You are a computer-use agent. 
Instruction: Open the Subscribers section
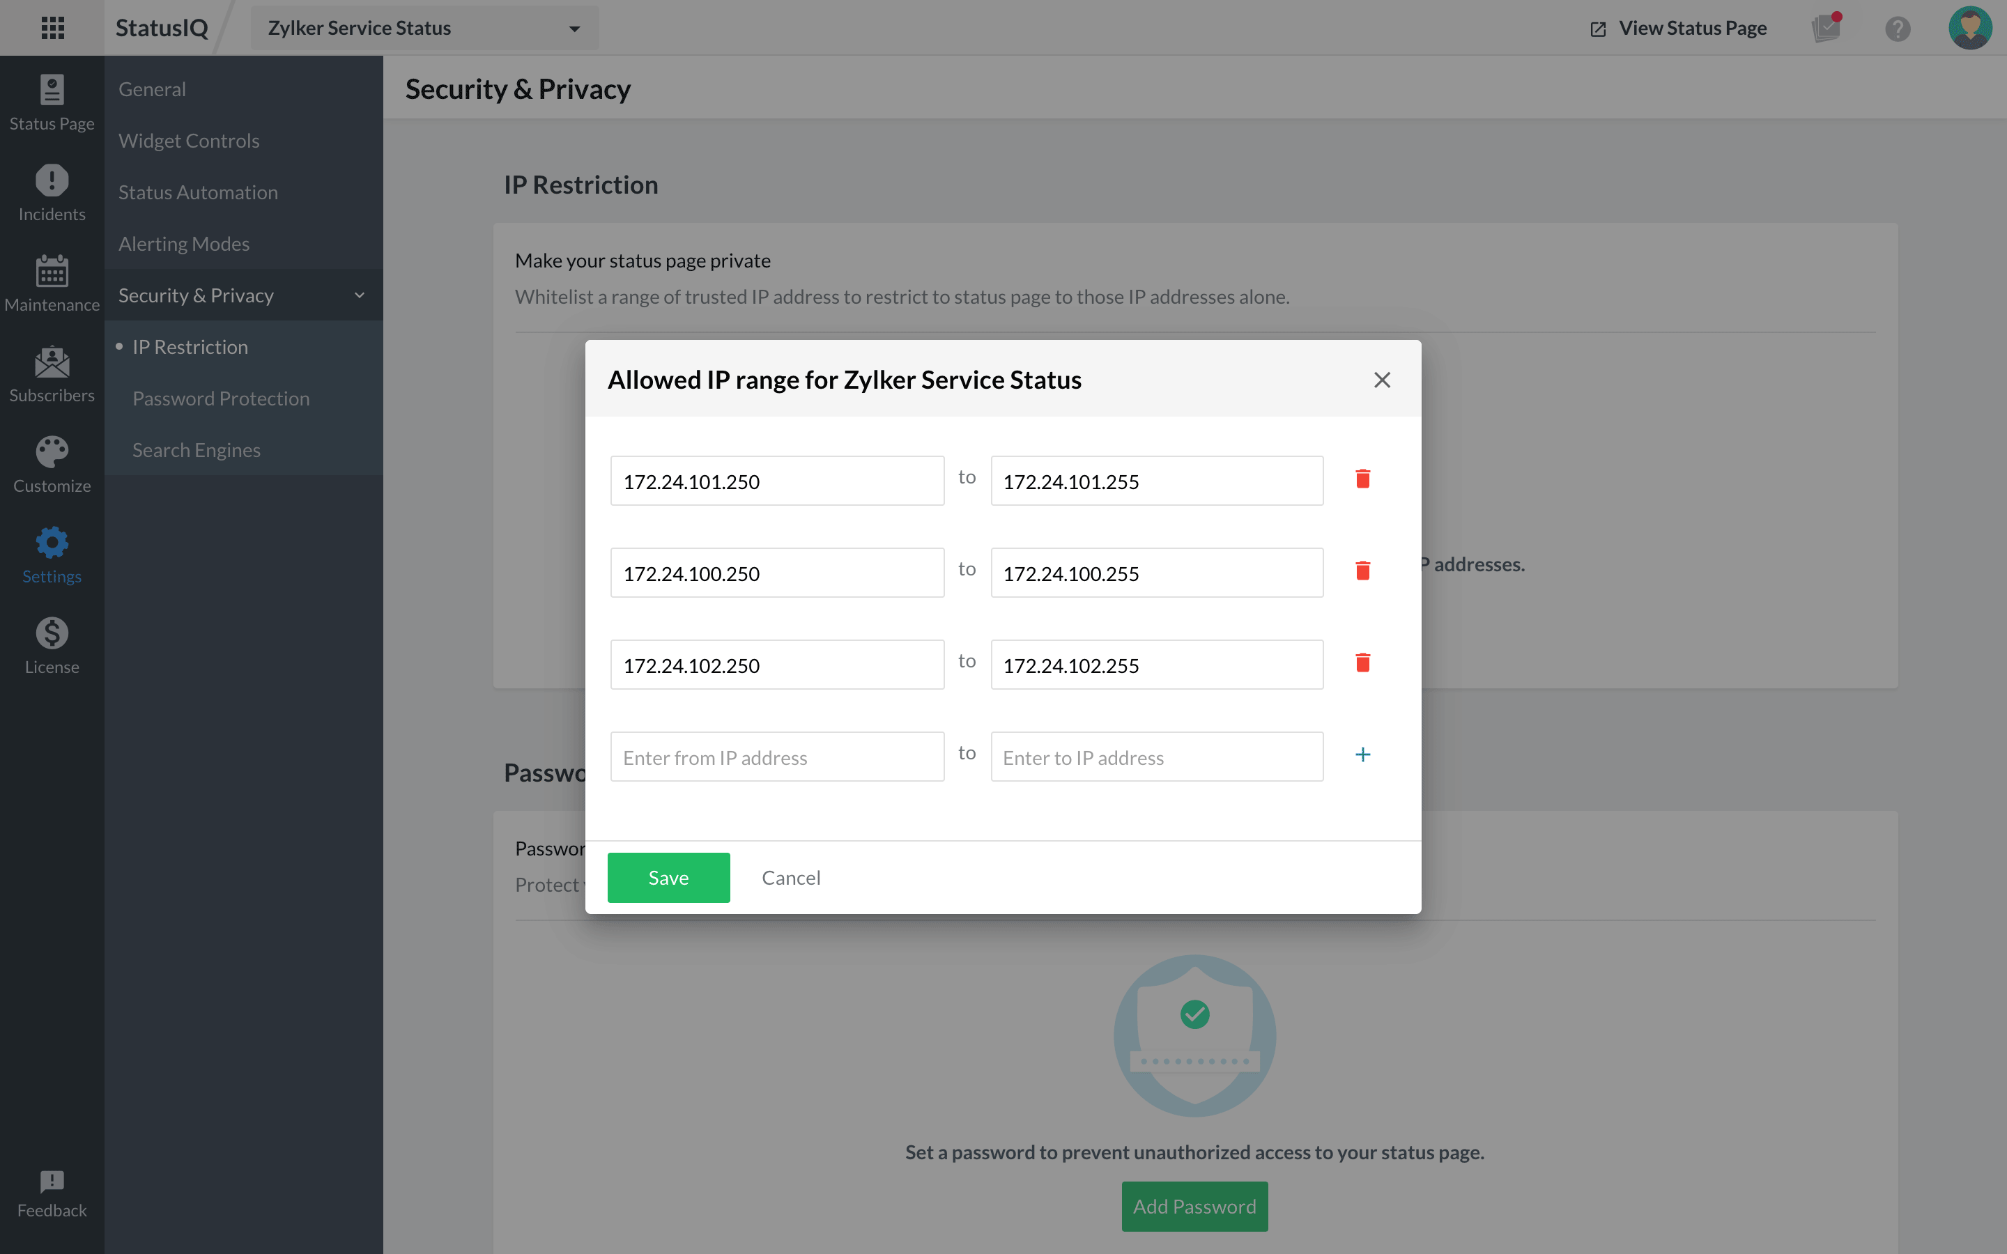click(x=52, y=373)
